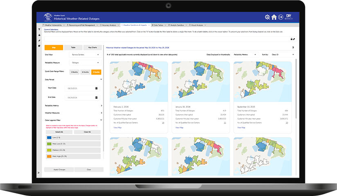This screenshot has width=337, height=196.
Task: Click the eraser icon in left sidebar
Action: pos(39,41)
